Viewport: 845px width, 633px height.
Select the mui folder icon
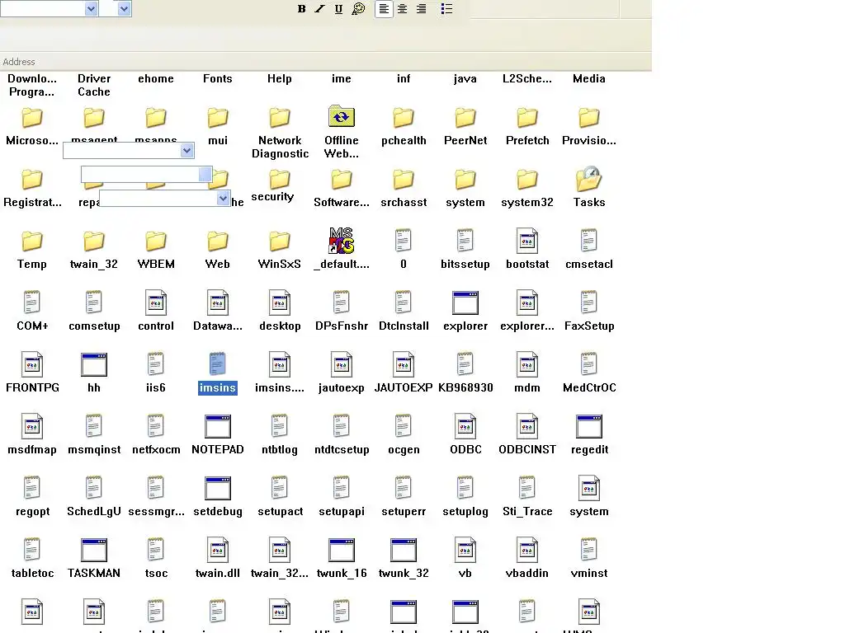click(218, 118)
